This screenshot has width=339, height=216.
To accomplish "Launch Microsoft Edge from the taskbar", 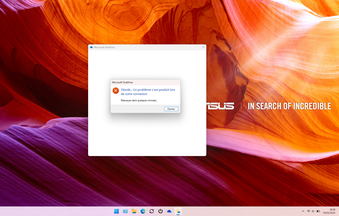I will (143, 211).
